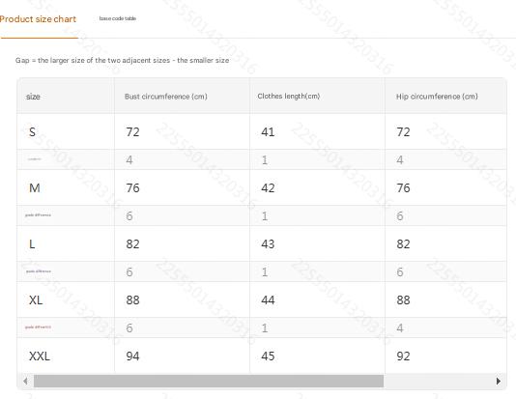Click the Bust circumference (cm) header
Screen dimensions: 516x399
pos(166,97)
